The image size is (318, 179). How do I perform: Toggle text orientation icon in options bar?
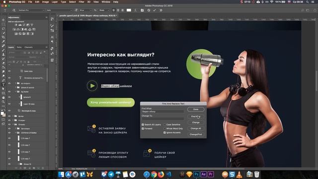click(14, 10)
